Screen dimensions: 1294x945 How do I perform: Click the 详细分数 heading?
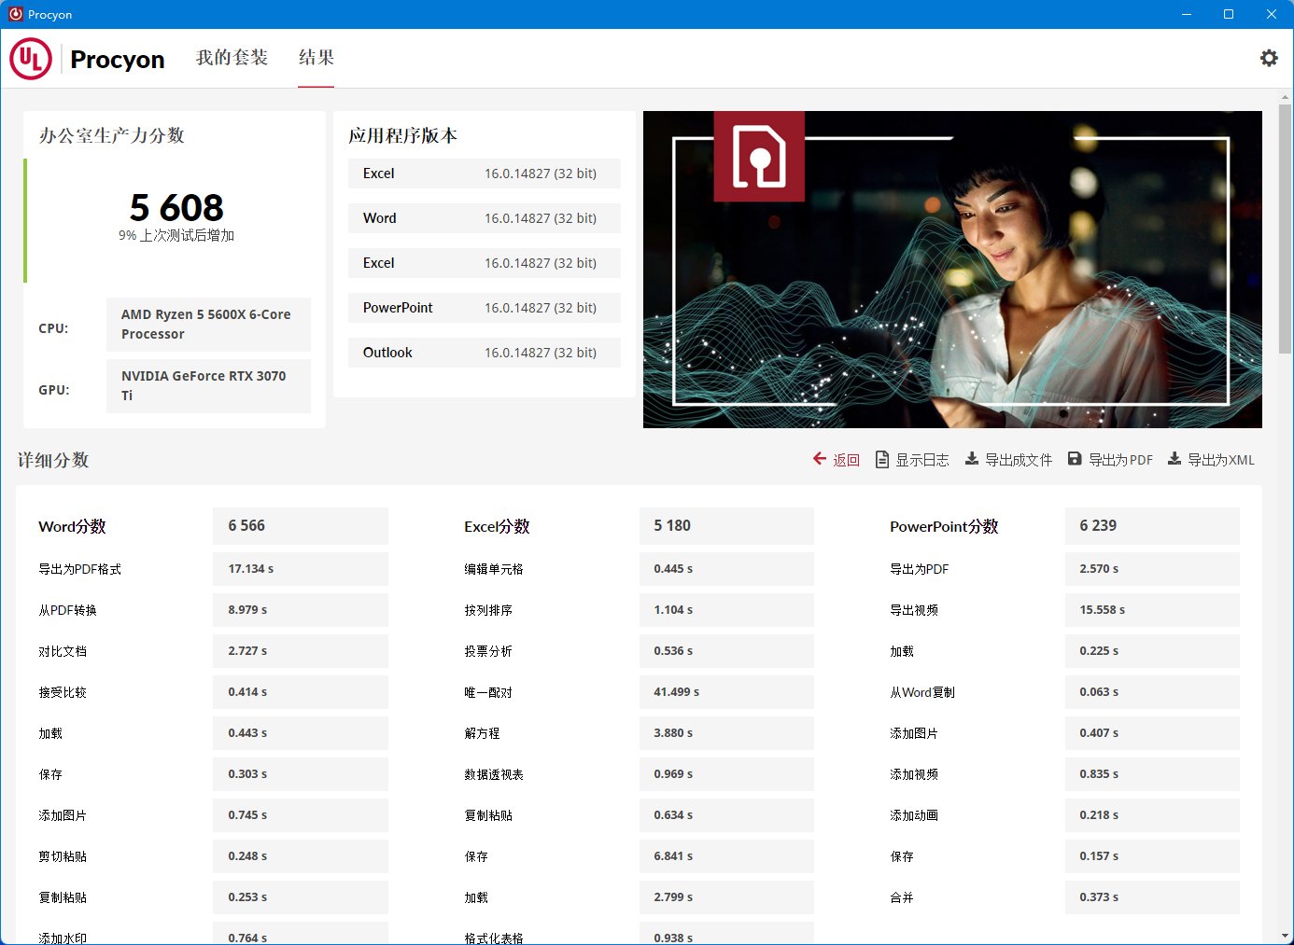53,460
